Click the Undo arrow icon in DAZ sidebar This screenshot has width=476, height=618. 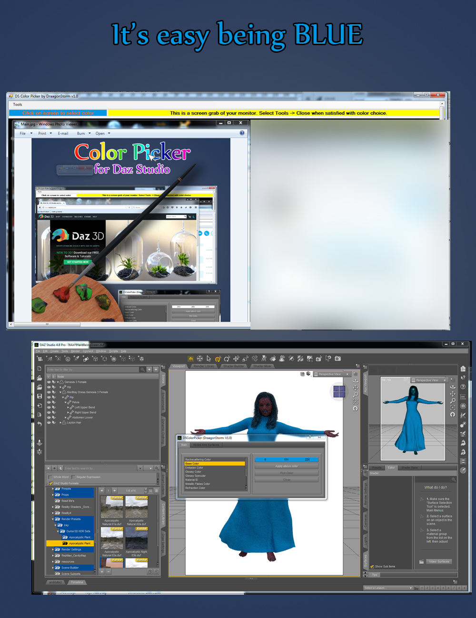tap(39, 424)
